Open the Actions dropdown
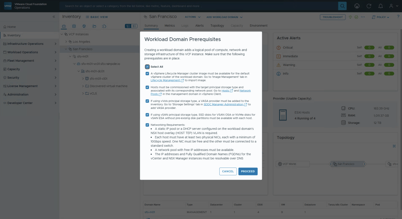Image resolution: width=402 pixels, height=219 pixels. click(x=192, y=17)
